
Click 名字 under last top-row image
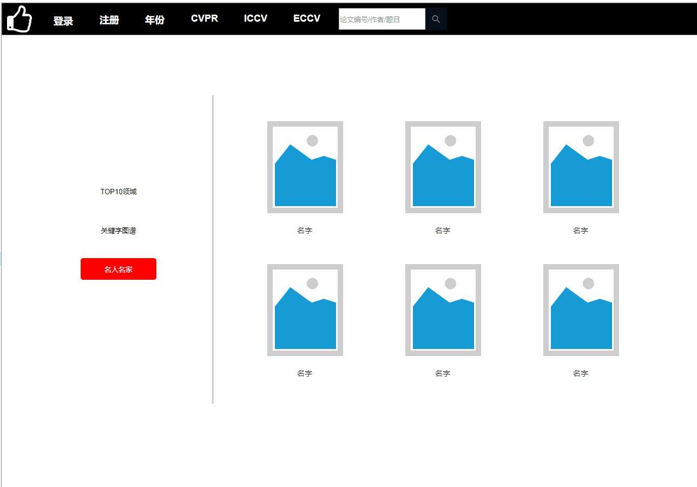click(x=581, y=231)
